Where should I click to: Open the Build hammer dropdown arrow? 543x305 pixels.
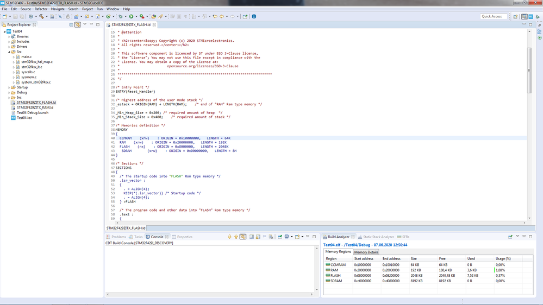[47, 16]
